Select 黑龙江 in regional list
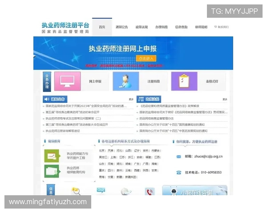This screenshot has width=267, height=213. pyautogui.click(x=103, y=157)
